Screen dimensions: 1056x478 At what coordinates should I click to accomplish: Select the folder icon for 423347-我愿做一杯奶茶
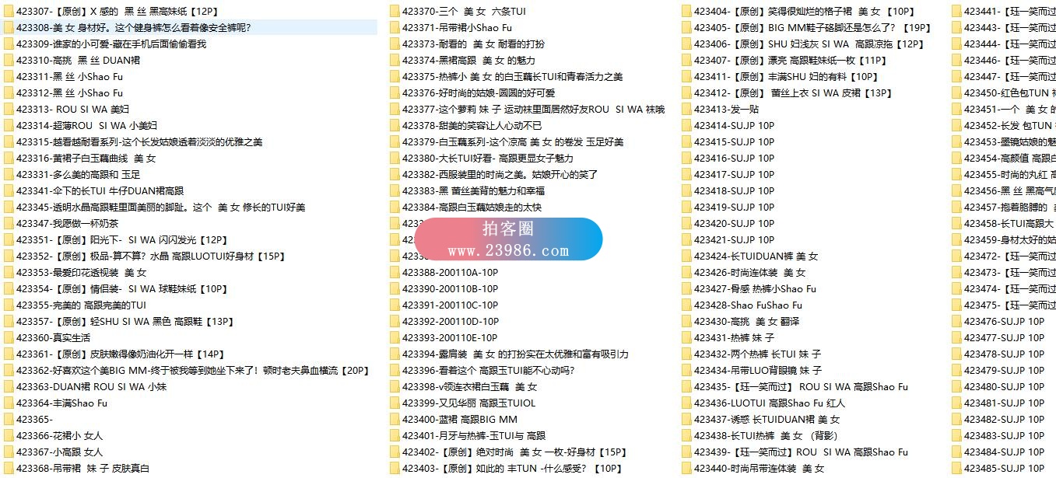[x=9, y=224]
